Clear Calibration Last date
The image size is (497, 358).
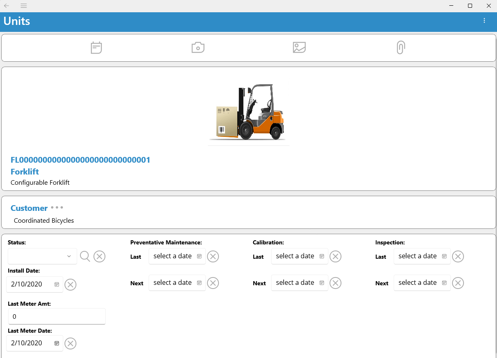click(x=335, y=256)
